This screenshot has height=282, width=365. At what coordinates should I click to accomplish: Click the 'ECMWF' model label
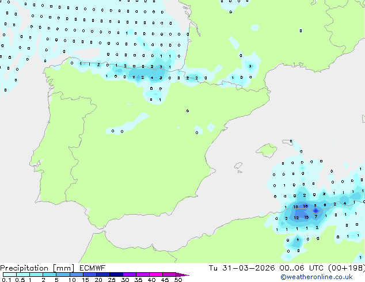[93, 268]
